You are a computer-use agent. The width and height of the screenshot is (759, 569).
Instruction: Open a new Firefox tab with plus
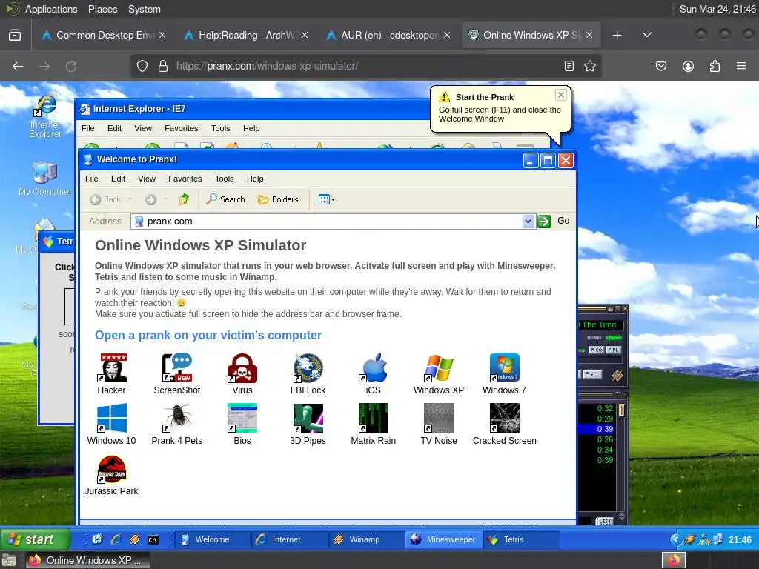pyautogui.click(x=617, y=35)
